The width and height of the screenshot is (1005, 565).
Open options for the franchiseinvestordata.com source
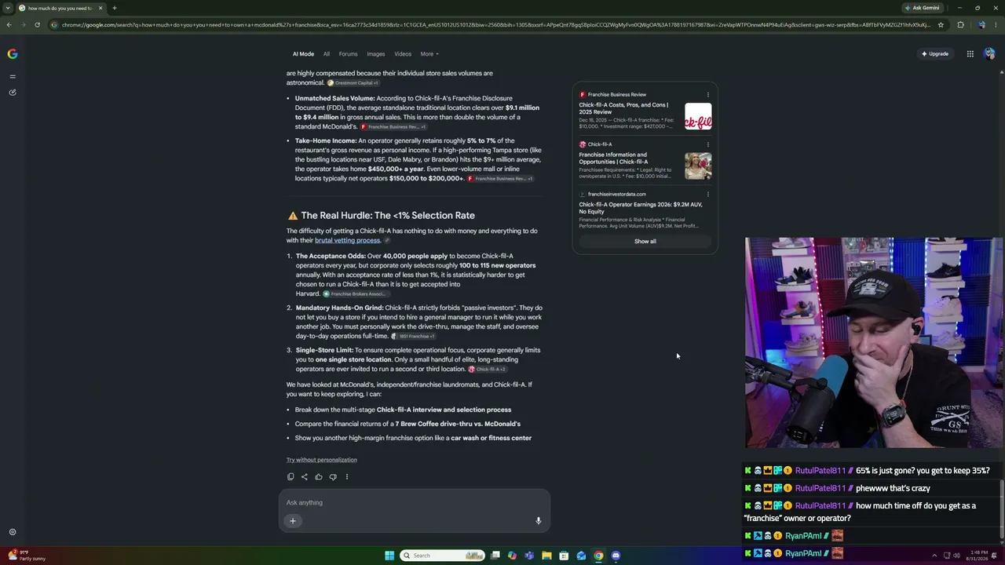click(707, 194)
